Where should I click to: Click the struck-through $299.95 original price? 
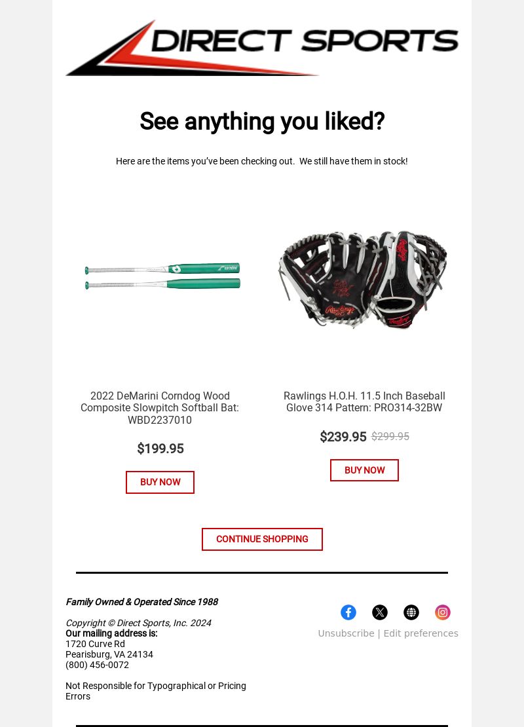[x=390, y=436]
